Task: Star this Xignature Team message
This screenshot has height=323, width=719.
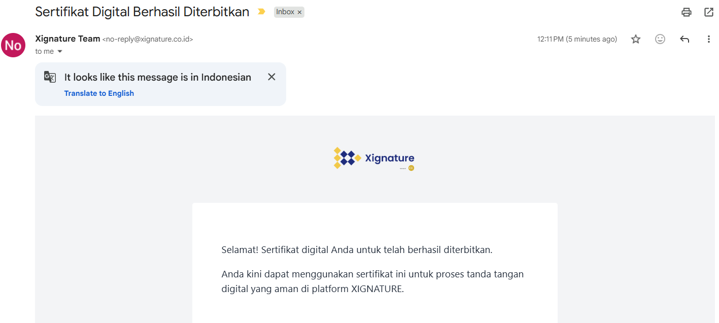Action: 636,39
